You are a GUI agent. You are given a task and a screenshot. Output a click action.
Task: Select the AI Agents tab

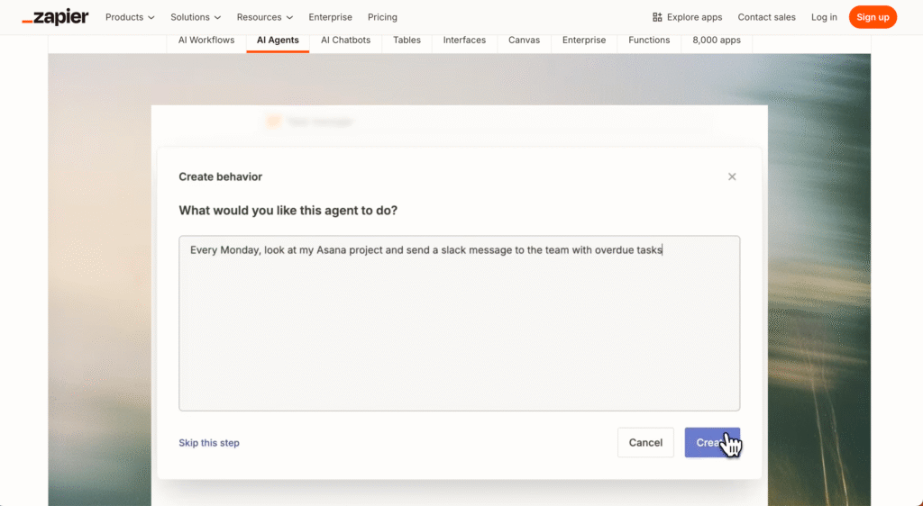pyautogui.click(x=278, y=40)
